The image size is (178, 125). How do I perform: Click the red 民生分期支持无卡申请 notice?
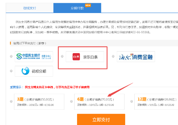57,87
